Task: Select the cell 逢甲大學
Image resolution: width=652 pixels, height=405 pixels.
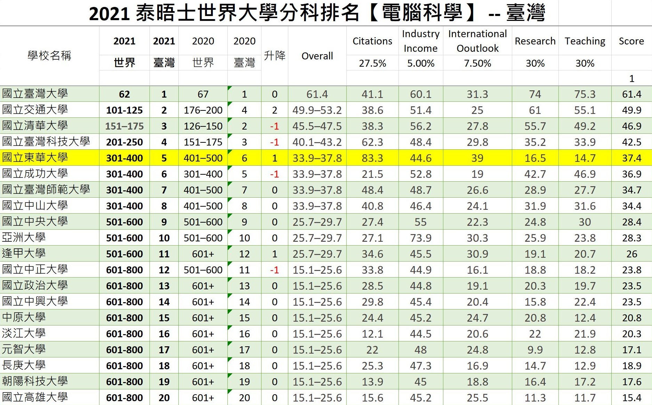Action: pyautogui.click(x=49, y=254)
